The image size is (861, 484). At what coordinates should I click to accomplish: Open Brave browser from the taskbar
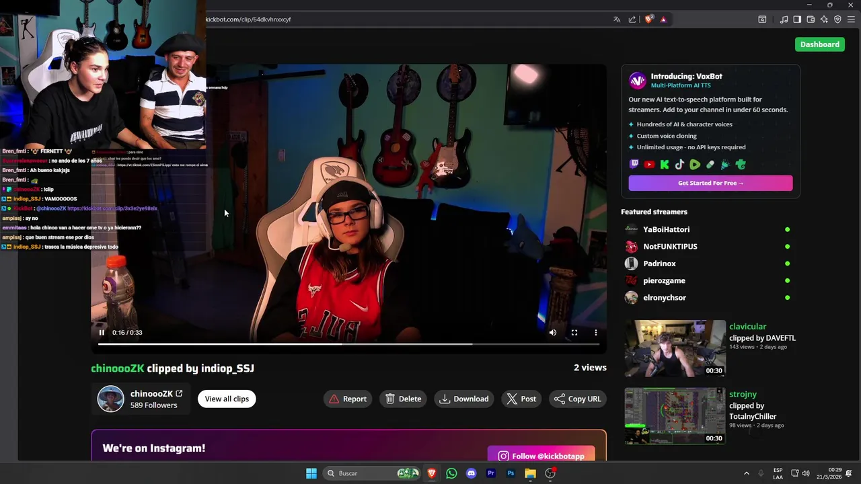coord(432,473)
